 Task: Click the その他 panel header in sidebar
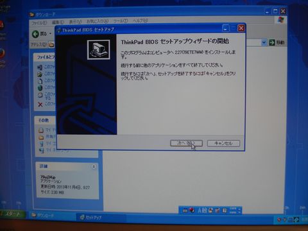click(46, 121)
